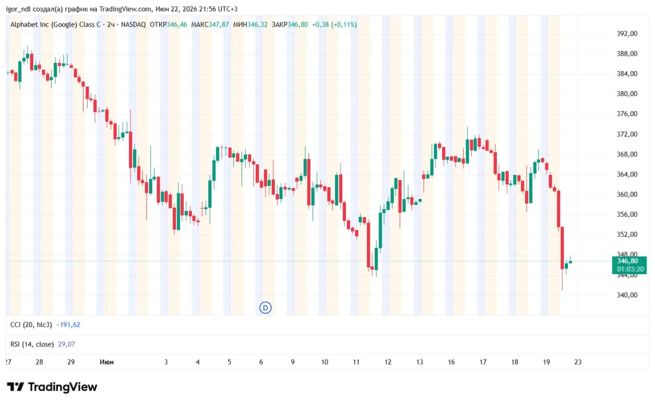Click date 19 on the time axis
This screenshot has width=655, height=404.
(x=547, y=362)
